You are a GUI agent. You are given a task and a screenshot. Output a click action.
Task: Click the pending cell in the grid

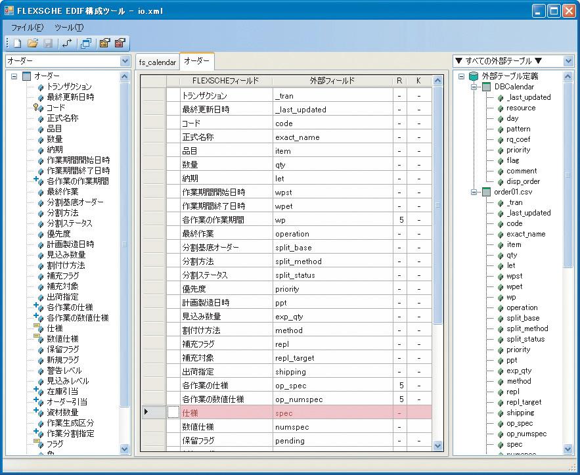coord(333,441)
